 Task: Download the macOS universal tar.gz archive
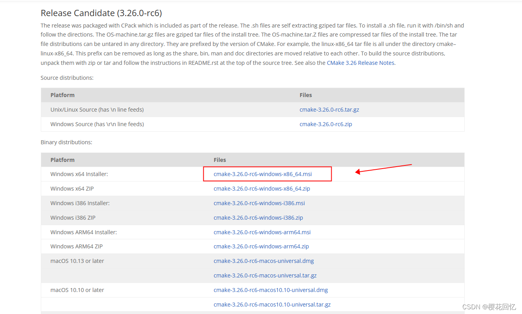click(x=265, y=275)
